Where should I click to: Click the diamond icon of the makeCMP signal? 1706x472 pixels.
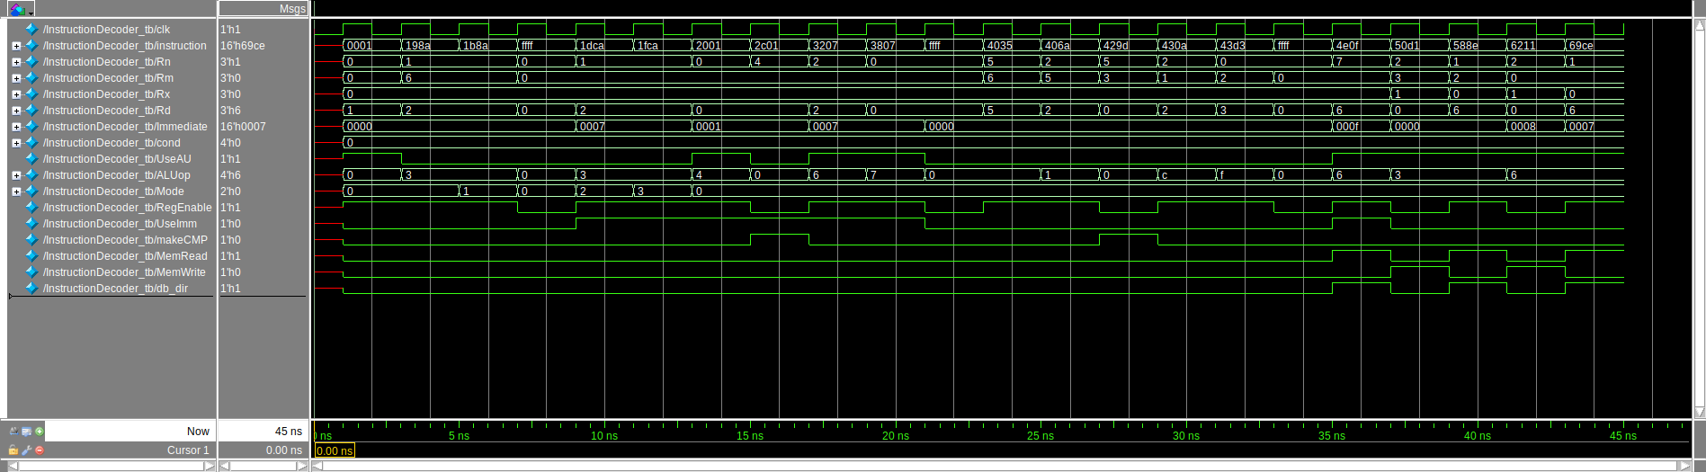(31, 240)
